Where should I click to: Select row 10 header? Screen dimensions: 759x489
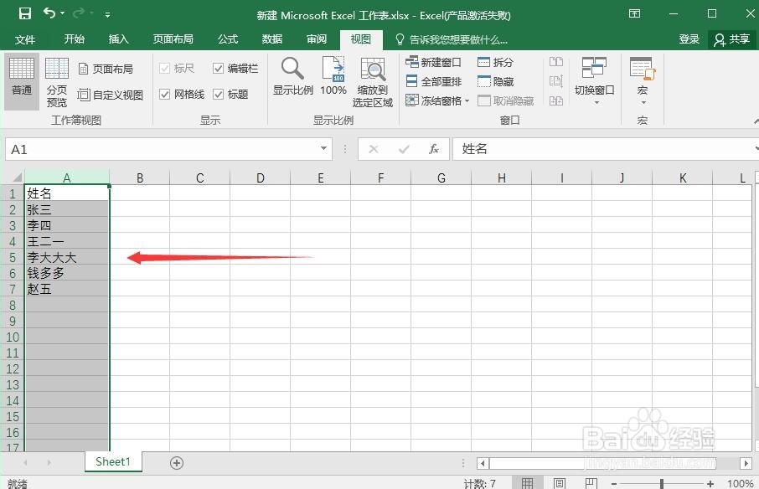click(12, 337)
